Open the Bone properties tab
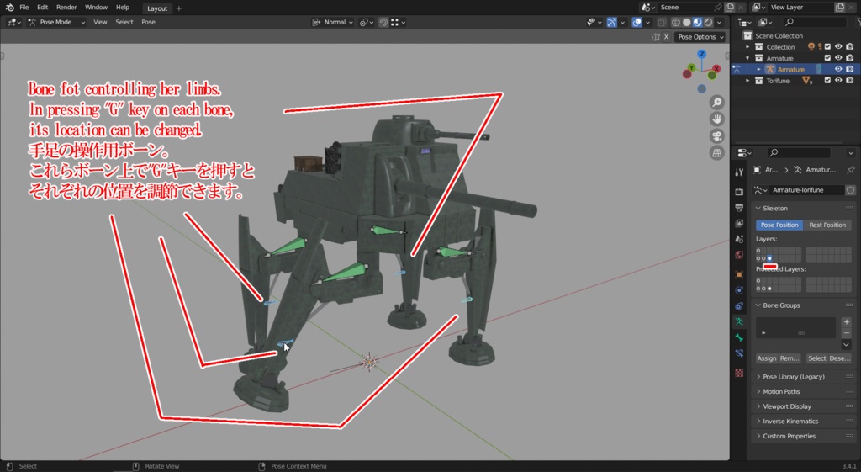This screenshot has height=472, width=861. [739, 337]
